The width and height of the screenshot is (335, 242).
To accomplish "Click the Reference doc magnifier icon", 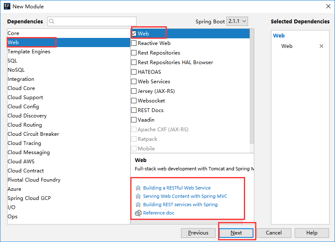I will [x=137, y=213].
